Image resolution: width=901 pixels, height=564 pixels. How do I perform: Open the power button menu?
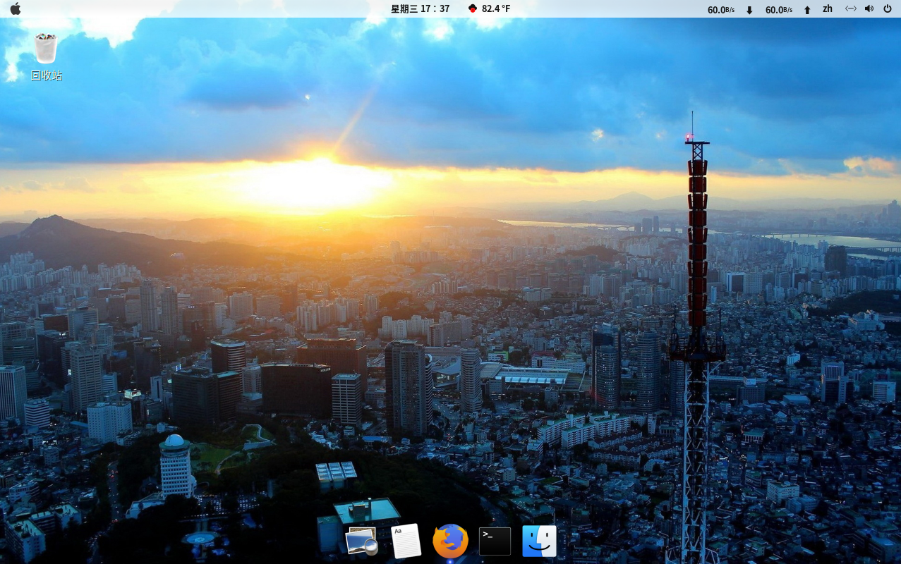888,8
